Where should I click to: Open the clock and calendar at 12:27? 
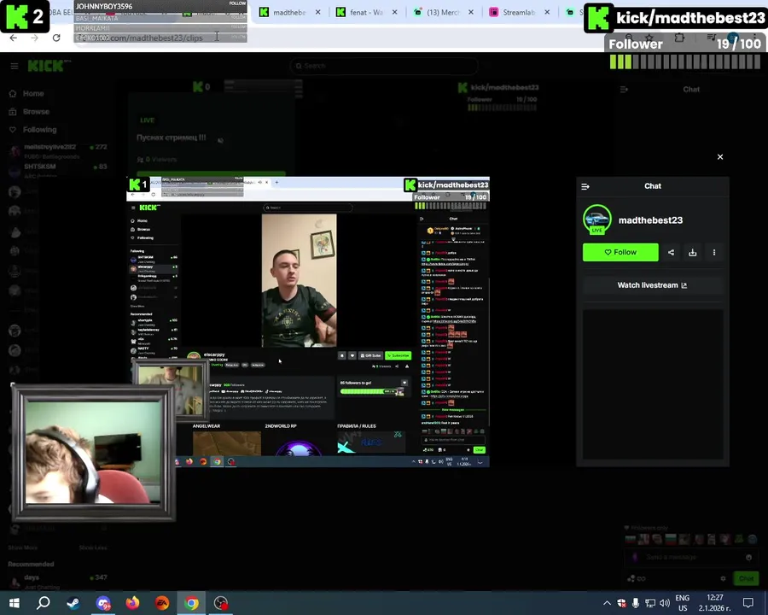tap(714, 603)
